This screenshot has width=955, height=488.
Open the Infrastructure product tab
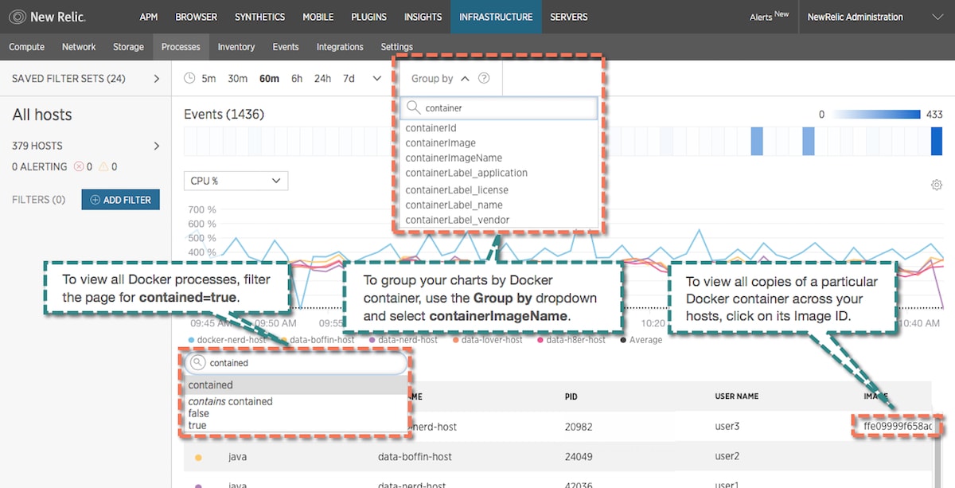[x=496, y=17]
